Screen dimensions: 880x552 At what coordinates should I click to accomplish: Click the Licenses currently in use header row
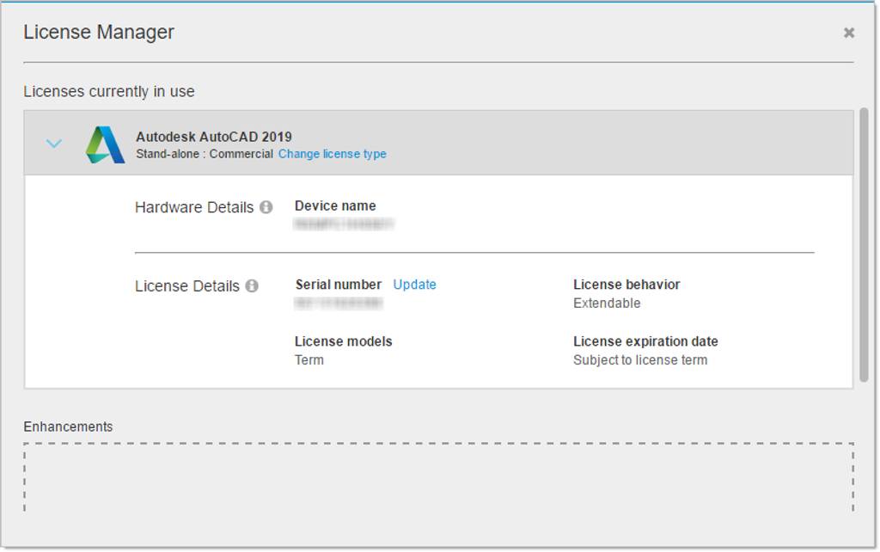tap(107, 91)
